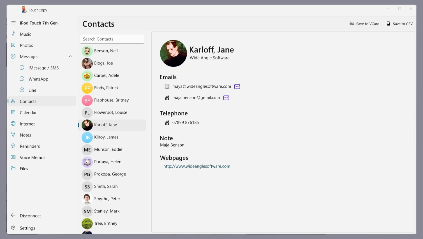
Task: Click the home icon beside telephone number
Action: pyautogui.click(x=167, y=123)
